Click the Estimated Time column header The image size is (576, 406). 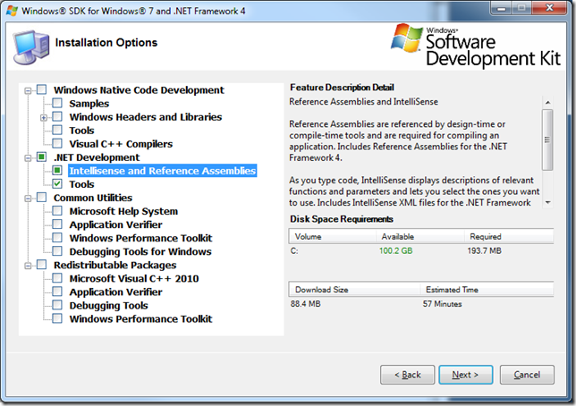point(487,289)
